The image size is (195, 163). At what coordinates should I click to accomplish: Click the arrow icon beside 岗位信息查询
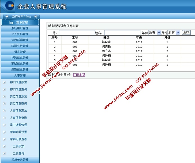4,104
